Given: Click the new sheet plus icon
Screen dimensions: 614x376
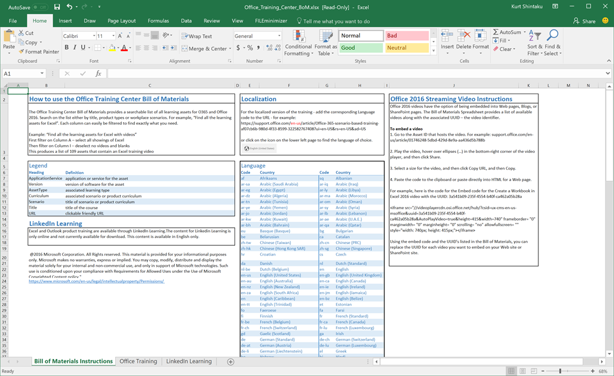Looking at the screenshot, I should tap(230, 362).
